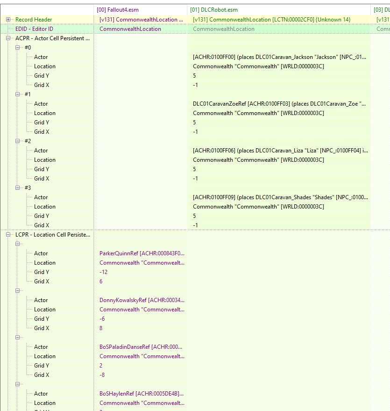The height and width of the screenshot is (411, 390).
Task: Click Grid X value 8 for DonnyKowalskyRef
Action: [101, 328]
